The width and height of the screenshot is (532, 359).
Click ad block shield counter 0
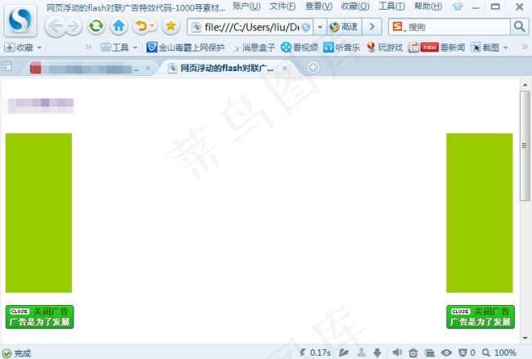coord(467,353)
